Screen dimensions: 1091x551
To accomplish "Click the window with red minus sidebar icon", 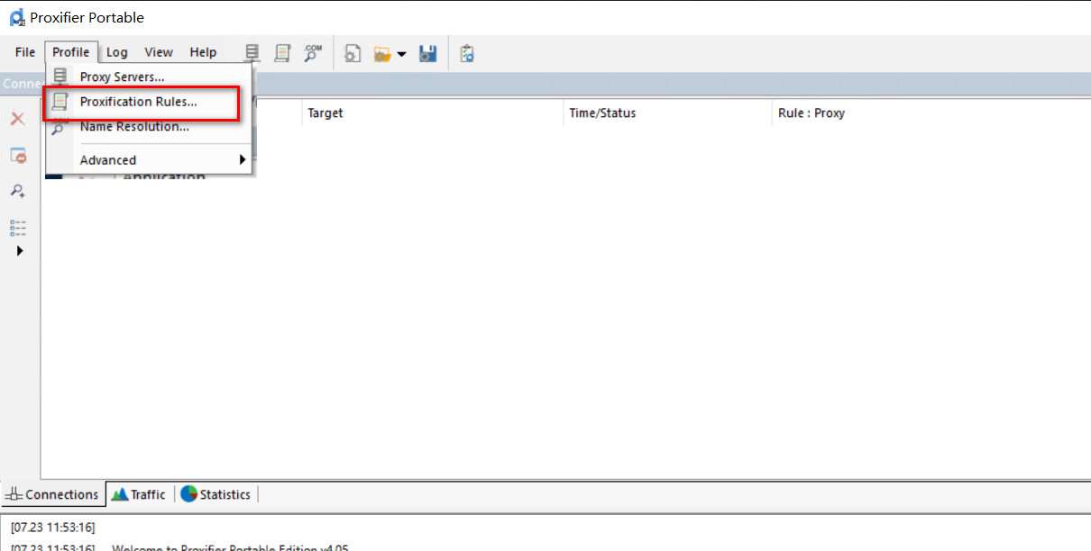I will coord(18,155).
